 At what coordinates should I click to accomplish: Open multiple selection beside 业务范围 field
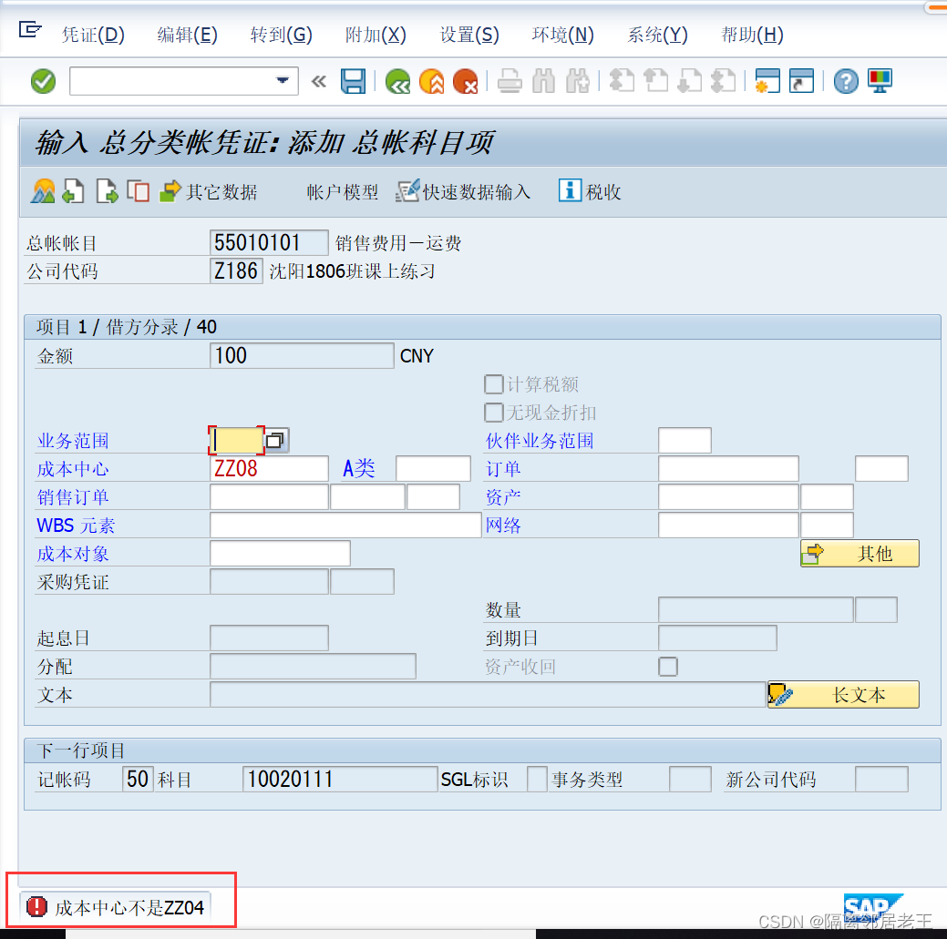275,439
